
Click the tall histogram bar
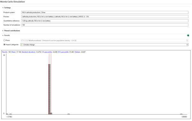click(49, 89)
